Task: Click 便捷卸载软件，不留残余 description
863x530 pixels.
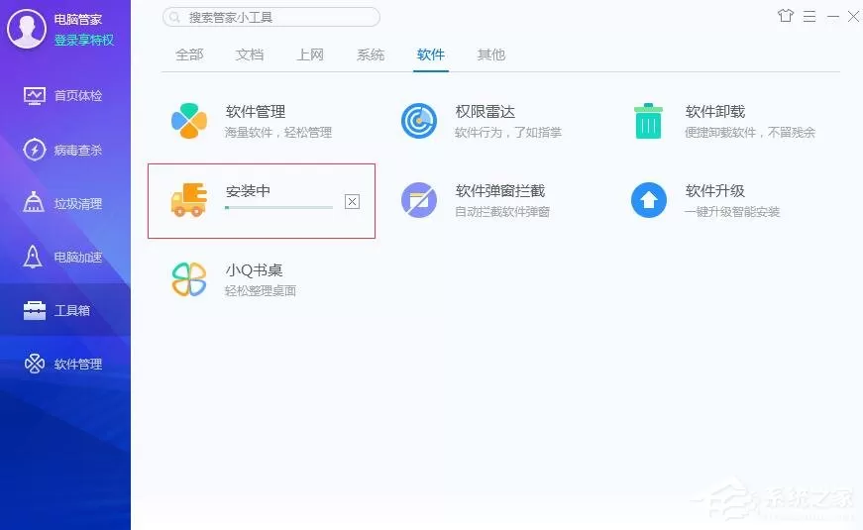Action: click(x=750, y=133)
